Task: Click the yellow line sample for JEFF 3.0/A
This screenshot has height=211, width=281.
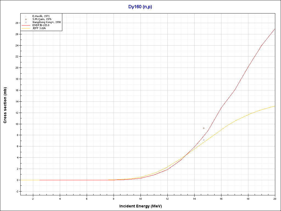Action: pos(26,28)
